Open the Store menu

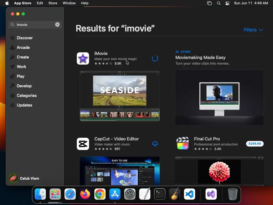click(x=53, y=3)
